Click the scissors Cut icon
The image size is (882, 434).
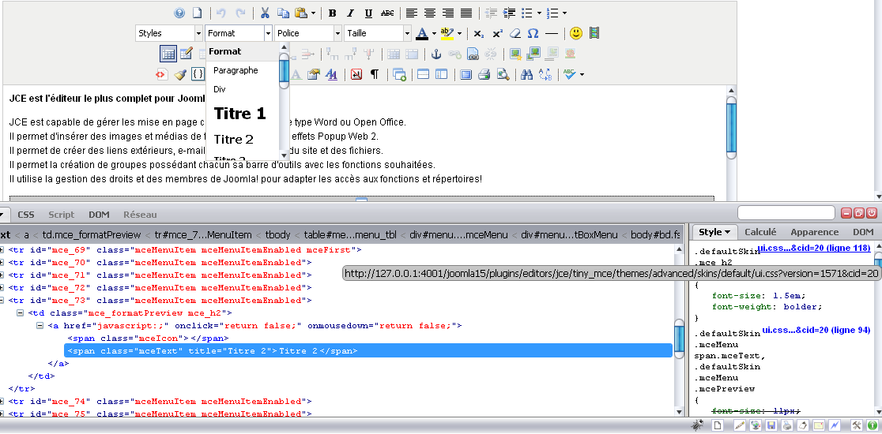(x=265, y=13)
